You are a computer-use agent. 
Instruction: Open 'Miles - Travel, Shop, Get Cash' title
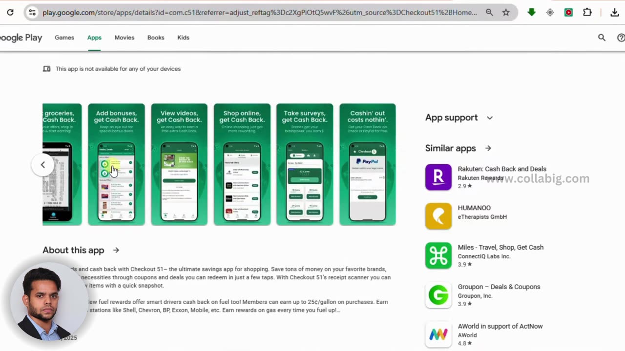[500, 247]
